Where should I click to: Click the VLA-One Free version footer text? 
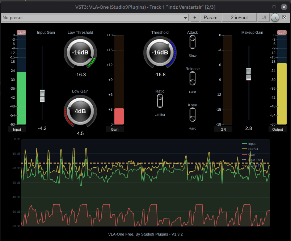[x=145, y=234]
